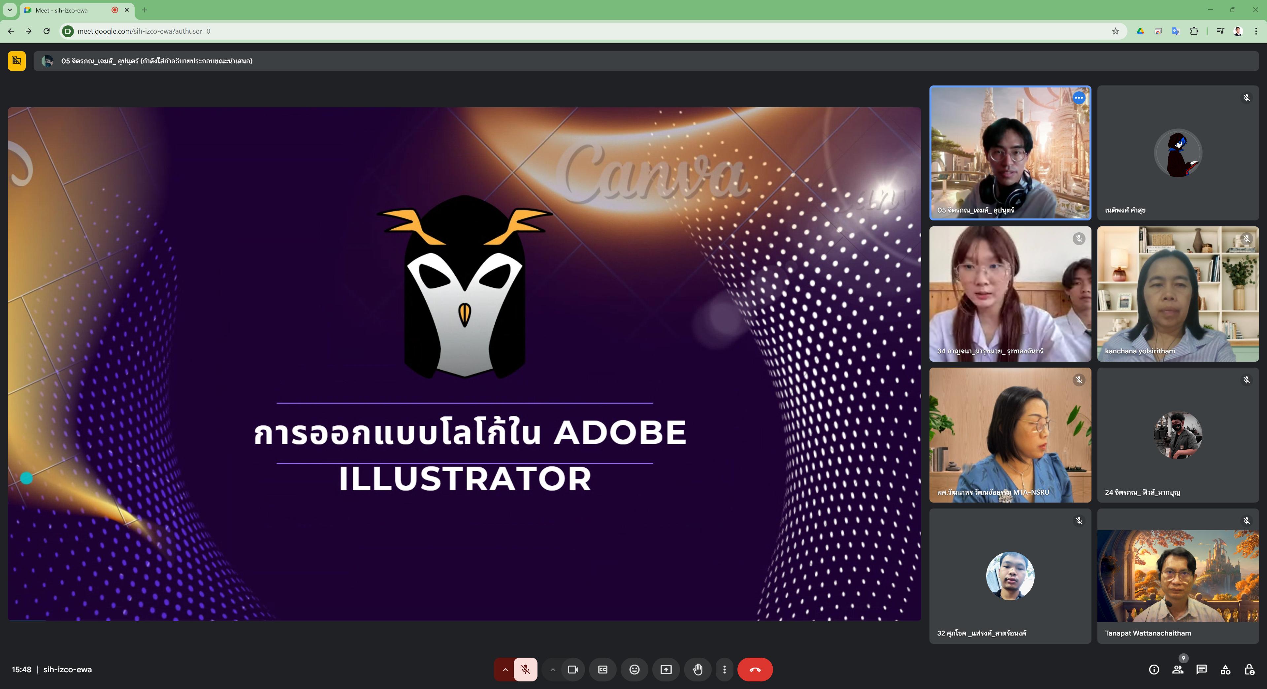The width and height of the screenshot is (1267, 689).
Task: Open host controls lock icon
Action: pyautogui.click(x=1249, y=669)
